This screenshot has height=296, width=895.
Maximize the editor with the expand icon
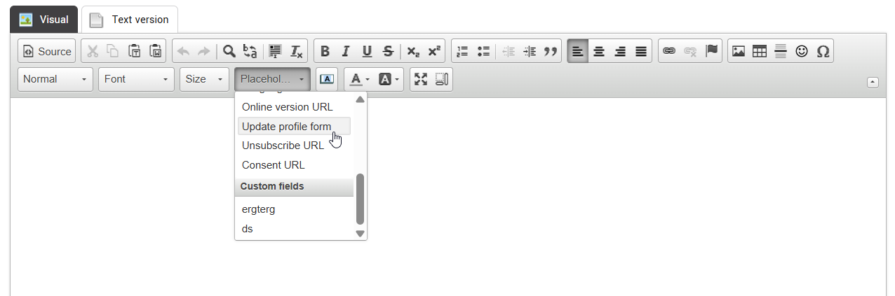[420, 79]
